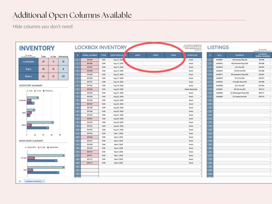272x204 pixels.
Task: Select address cell 23 Howard Ave NE
Action: pyautogui.click(x=239, y=97)
